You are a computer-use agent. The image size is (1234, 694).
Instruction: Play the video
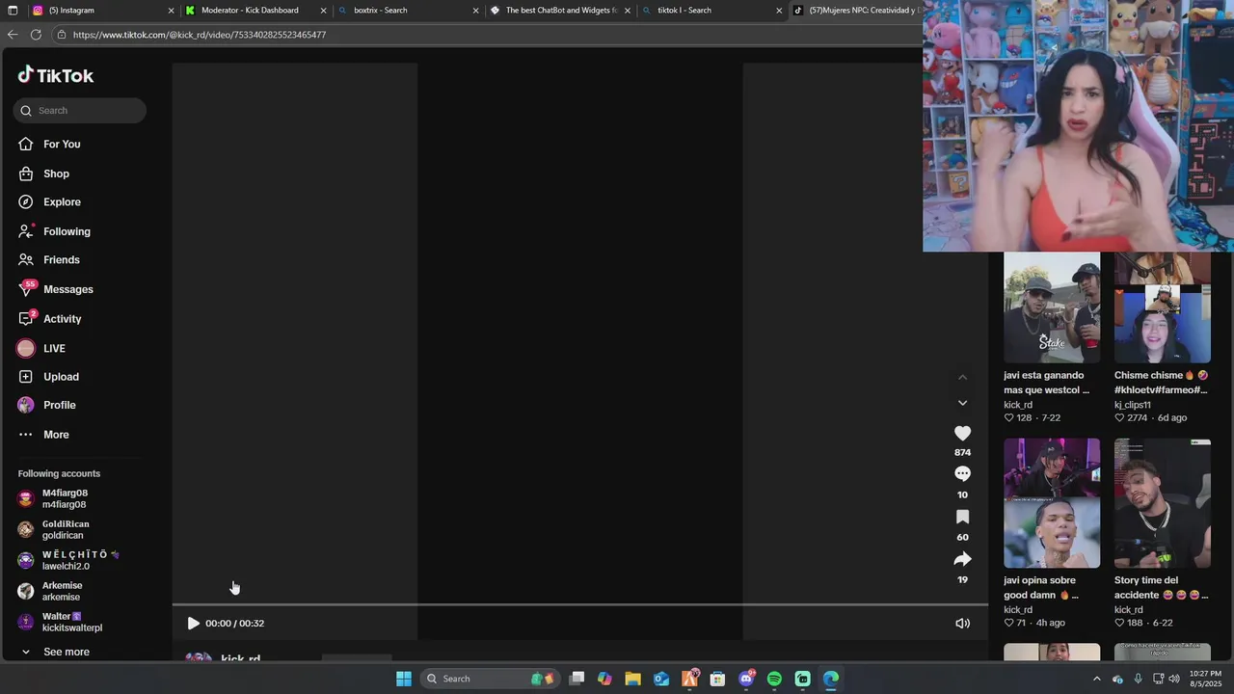click(193, 624)
